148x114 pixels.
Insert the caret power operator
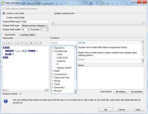click(x=27, y=43)
